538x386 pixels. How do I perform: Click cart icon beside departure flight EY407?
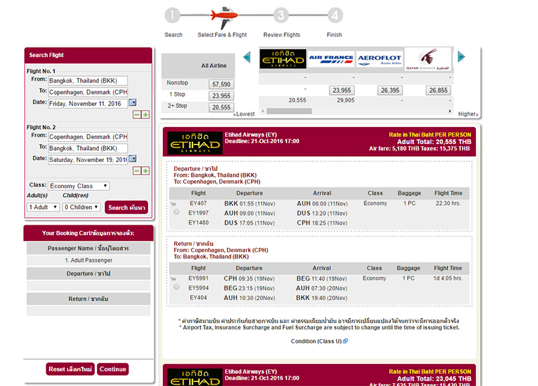coord(174,204)
